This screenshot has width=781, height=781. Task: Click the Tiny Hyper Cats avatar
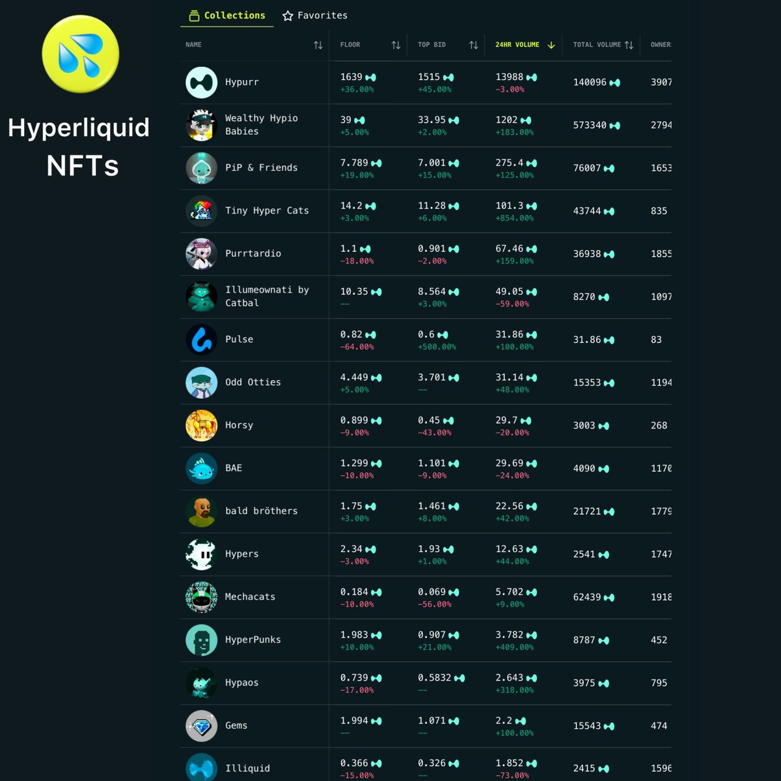click(202, 211)
